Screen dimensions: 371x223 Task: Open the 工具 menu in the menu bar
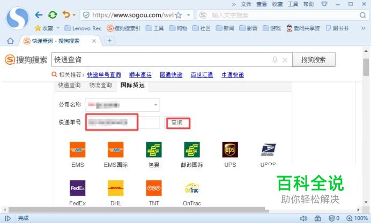tap(293, 4)
